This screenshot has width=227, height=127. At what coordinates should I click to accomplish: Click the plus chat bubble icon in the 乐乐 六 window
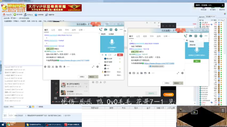pyautogui.click(x=201, y=36)
